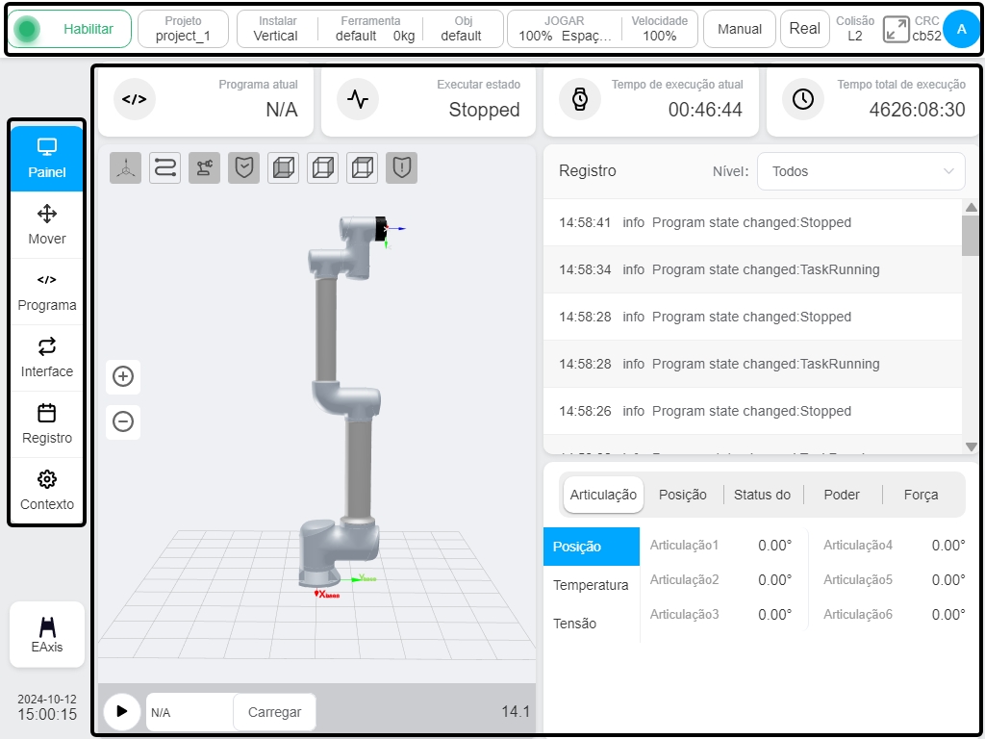Click the Manual mode button
This screenshot has width=985, height=739.
740,29
